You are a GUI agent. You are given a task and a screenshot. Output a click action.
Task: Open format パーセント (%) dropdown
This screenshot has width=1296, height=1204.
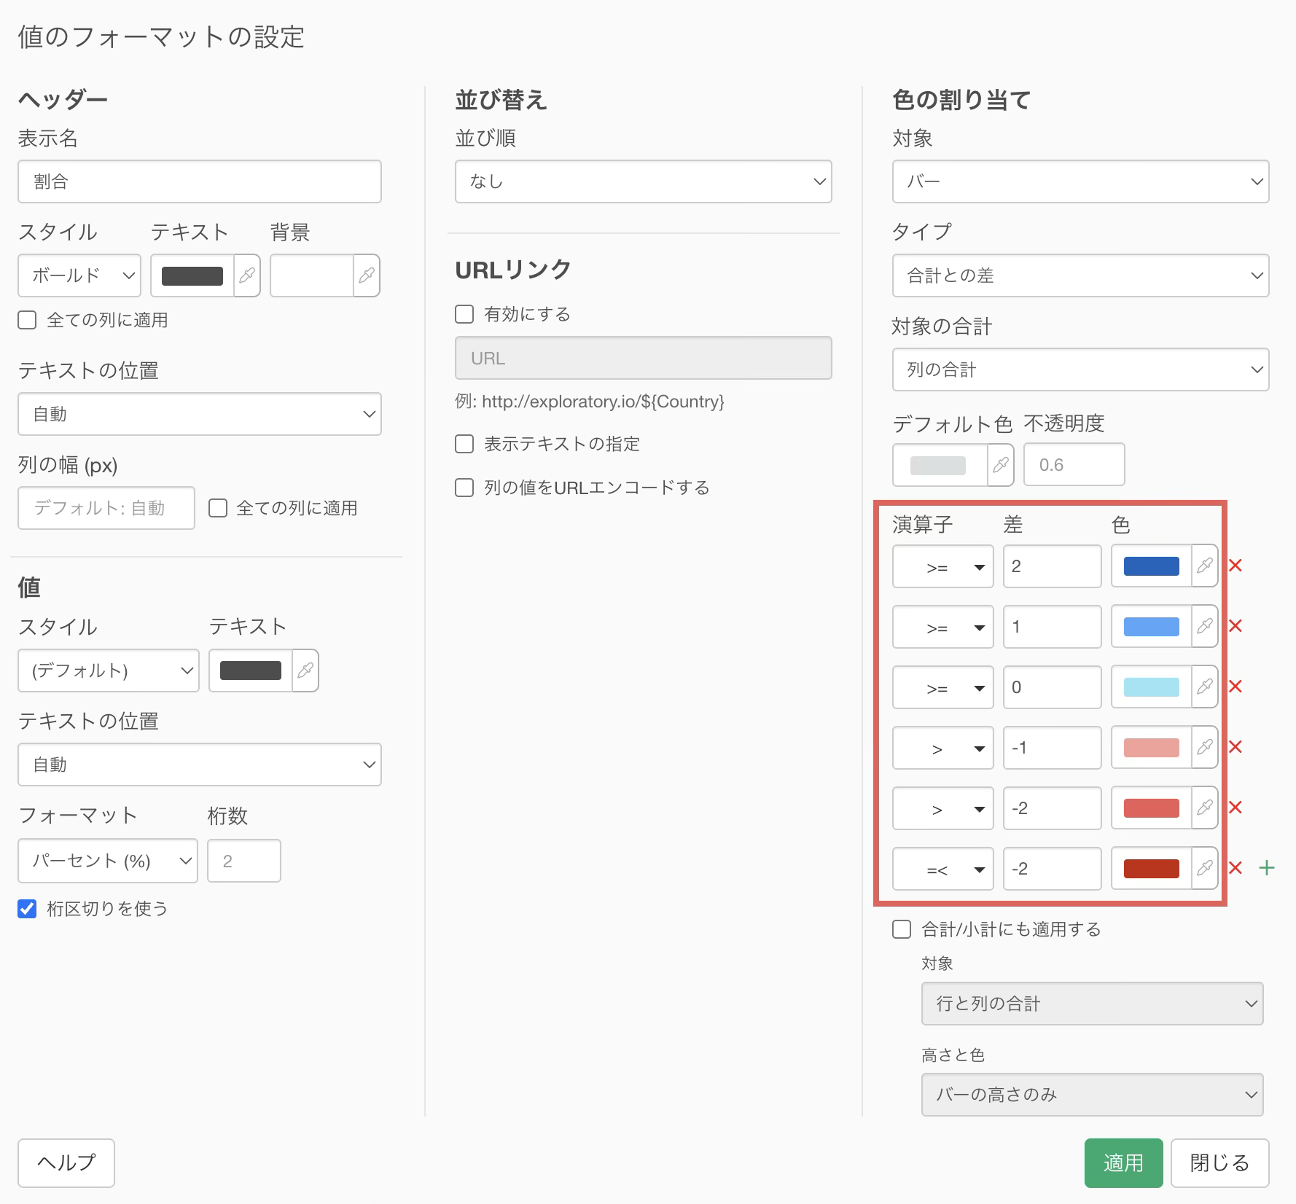tap(108, 861)
